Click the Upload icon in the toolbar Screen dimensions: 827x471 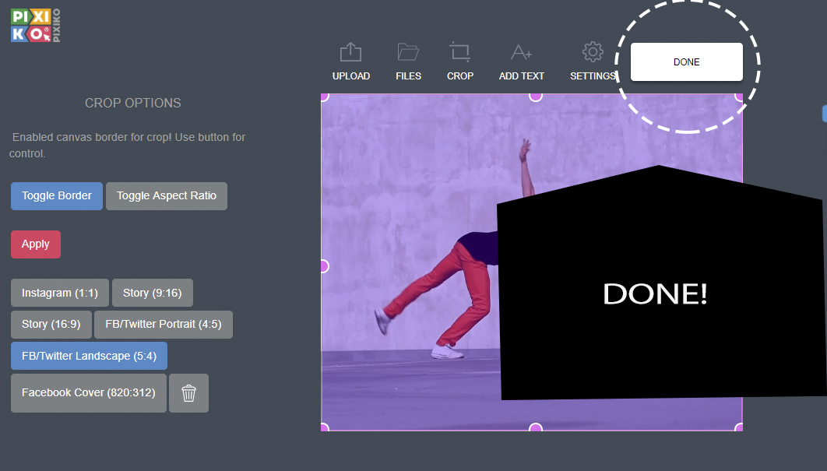pos(350,52)
